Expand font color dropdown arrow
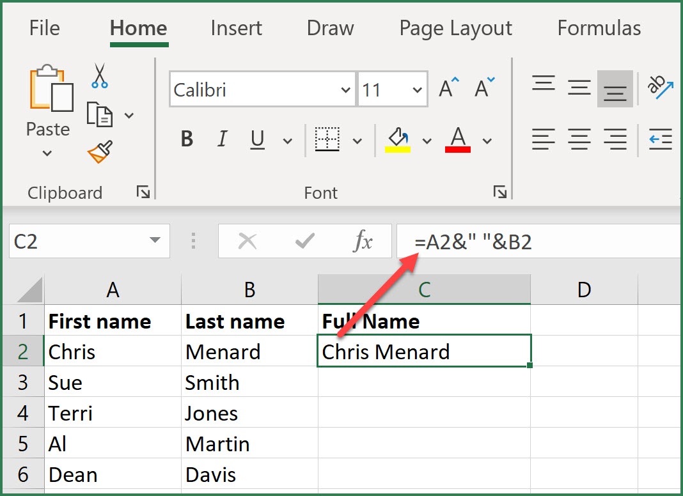The width and height of the screenshot is (683, 496). click(487, 141)
